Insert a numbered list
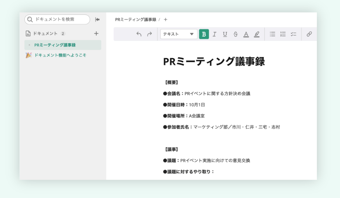The image size is (340, 198). (x=283, y=34)
